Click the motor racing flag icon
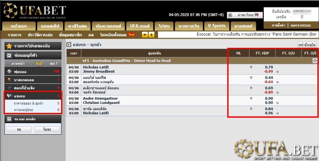The height and width of the screenshot is (161, 319). (9, 96)
